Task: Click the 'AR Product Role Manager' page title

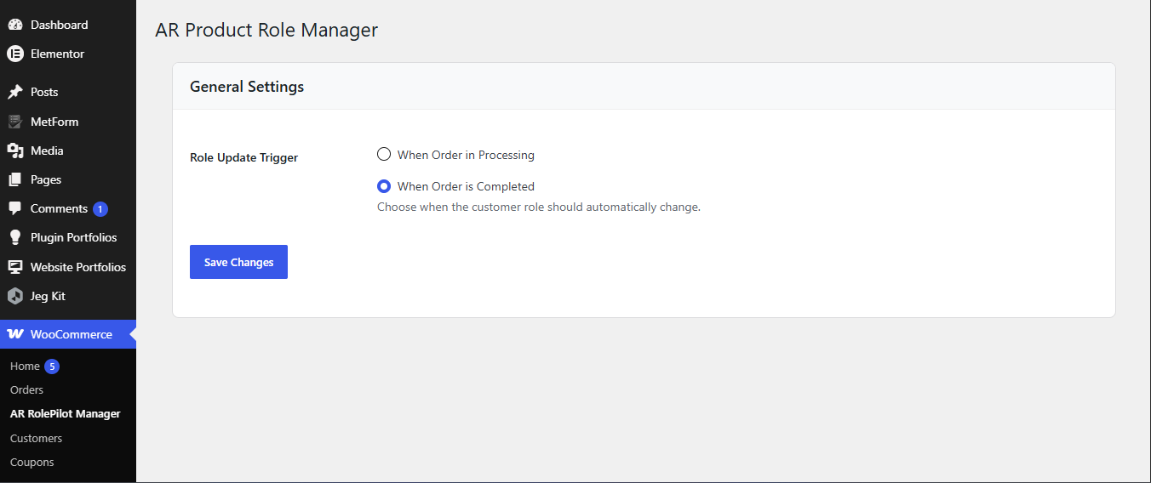Action: click(266, 31)
